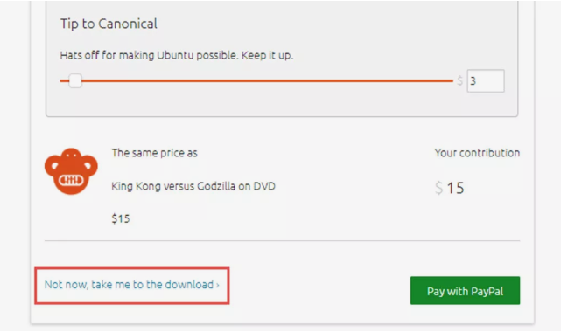Grab the Tip to Canonical slider handle
Screen dimensions: 561x332
(x=75, y=81)
